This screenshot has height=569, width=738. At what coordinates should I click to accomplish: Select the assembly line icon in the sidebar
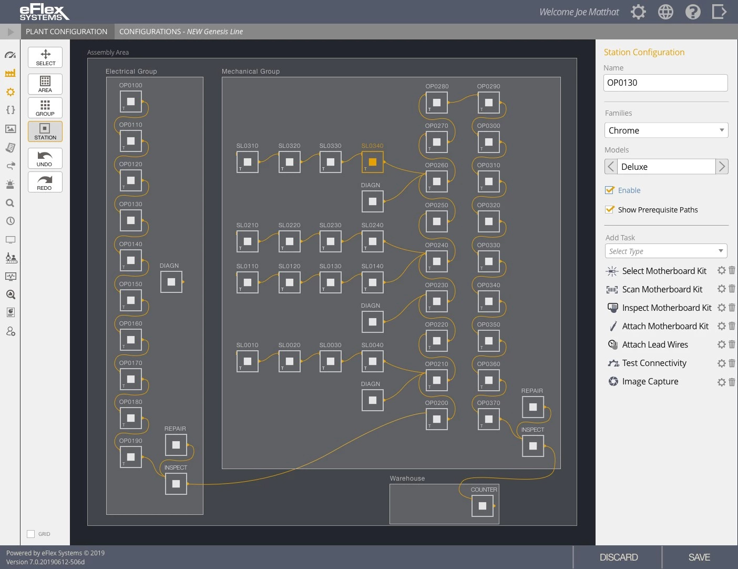coord(11,258)
